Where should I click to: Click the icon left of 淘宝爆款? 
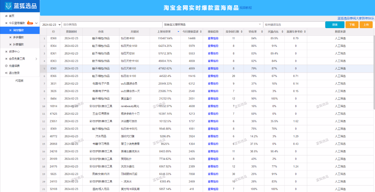pos(10,30)
